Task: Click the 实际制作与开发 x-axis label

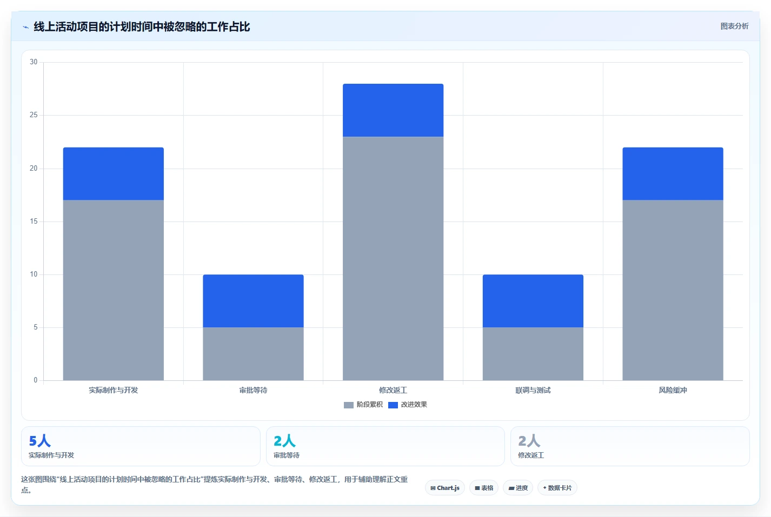Action: click(114, 390)
